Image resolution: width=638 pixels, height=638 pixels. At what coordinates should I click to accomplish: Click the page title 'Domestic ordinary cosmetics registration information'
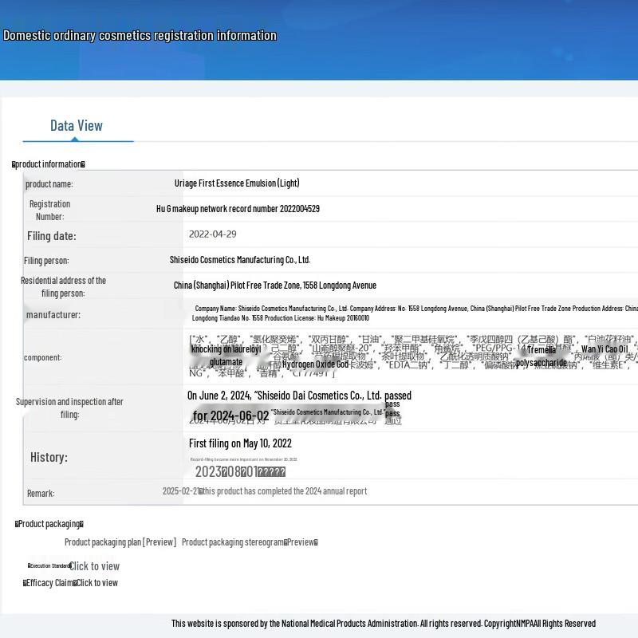(140, 35)
